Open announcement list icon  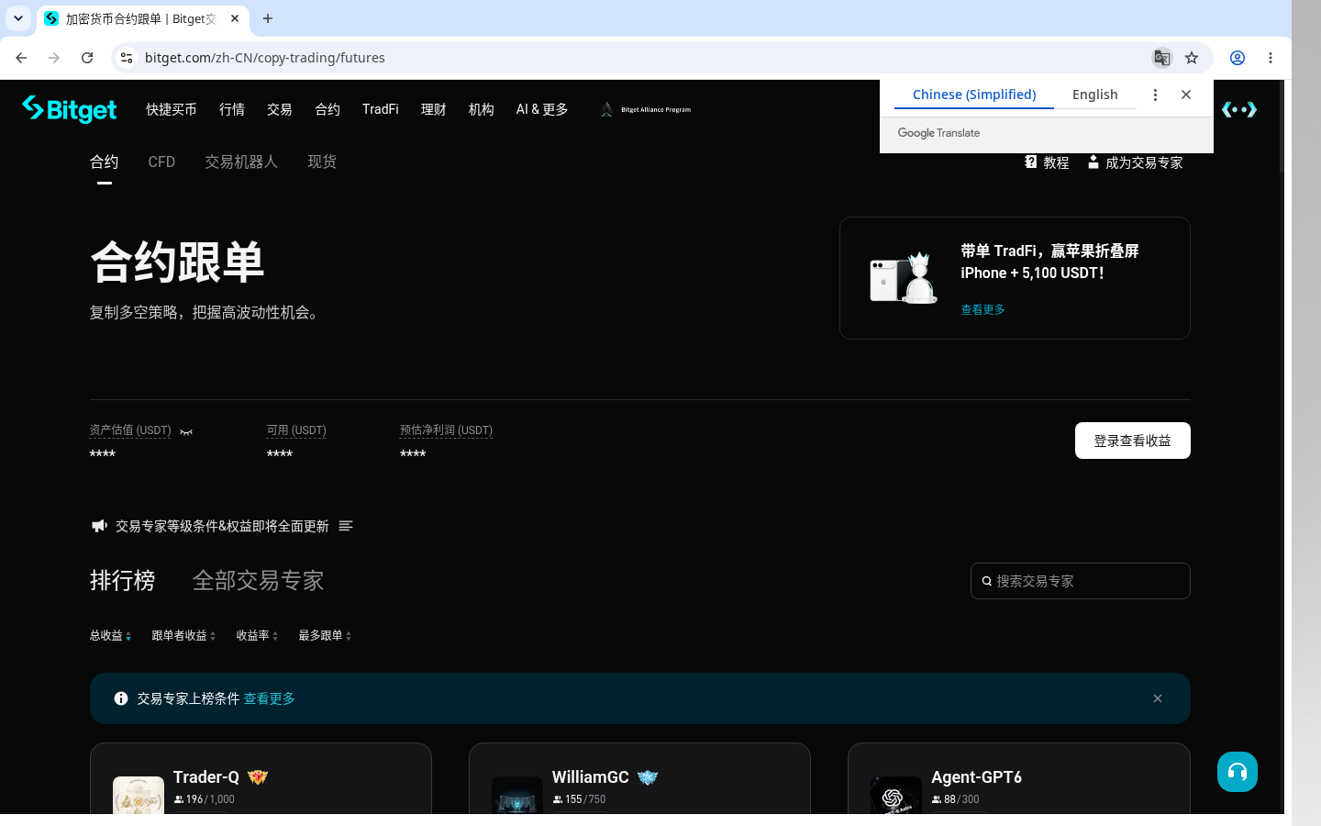346,526
